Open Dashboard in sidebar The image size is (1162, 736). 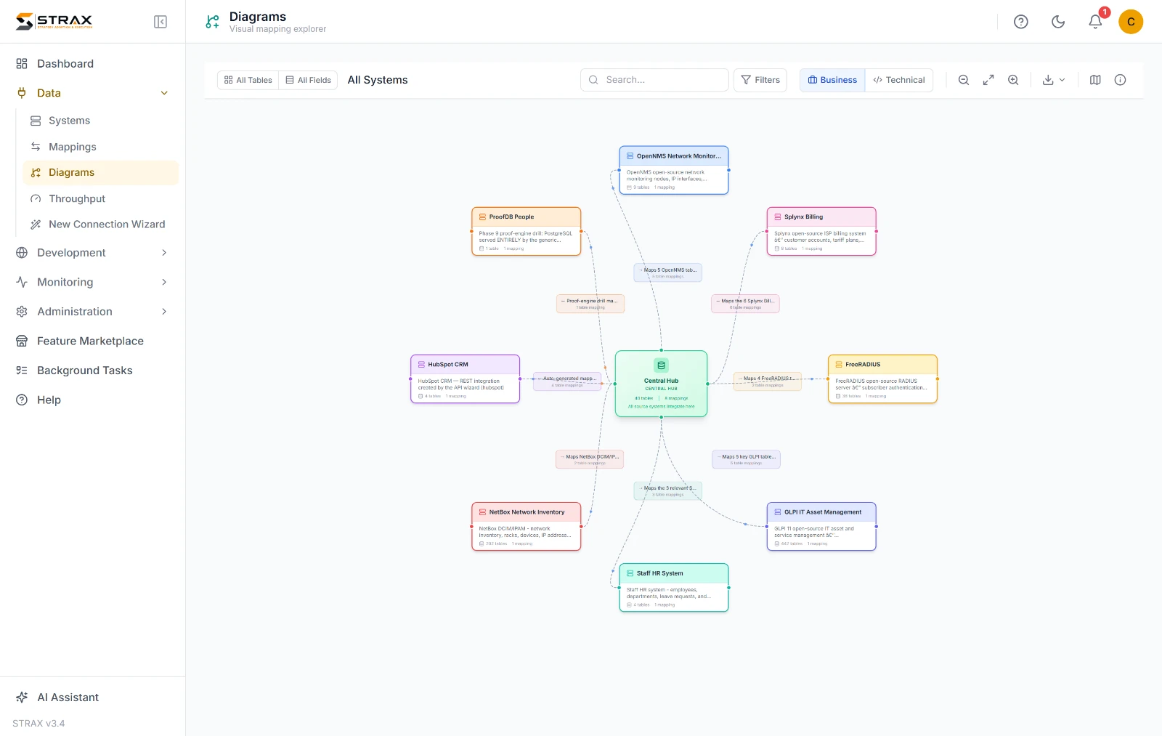[x=93, y=64]
